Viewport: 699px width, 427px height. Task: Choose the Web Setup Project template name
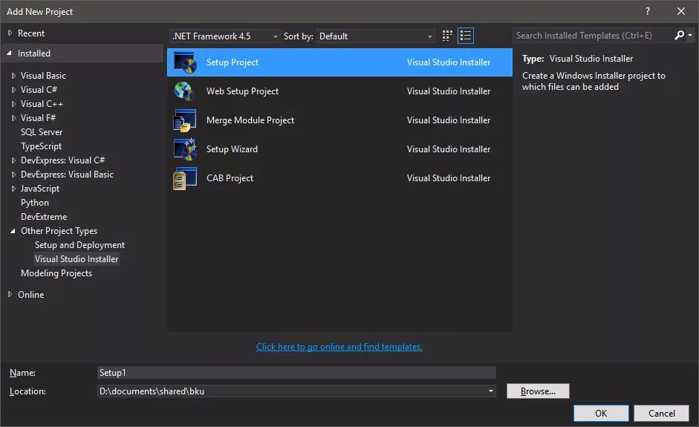242,91
